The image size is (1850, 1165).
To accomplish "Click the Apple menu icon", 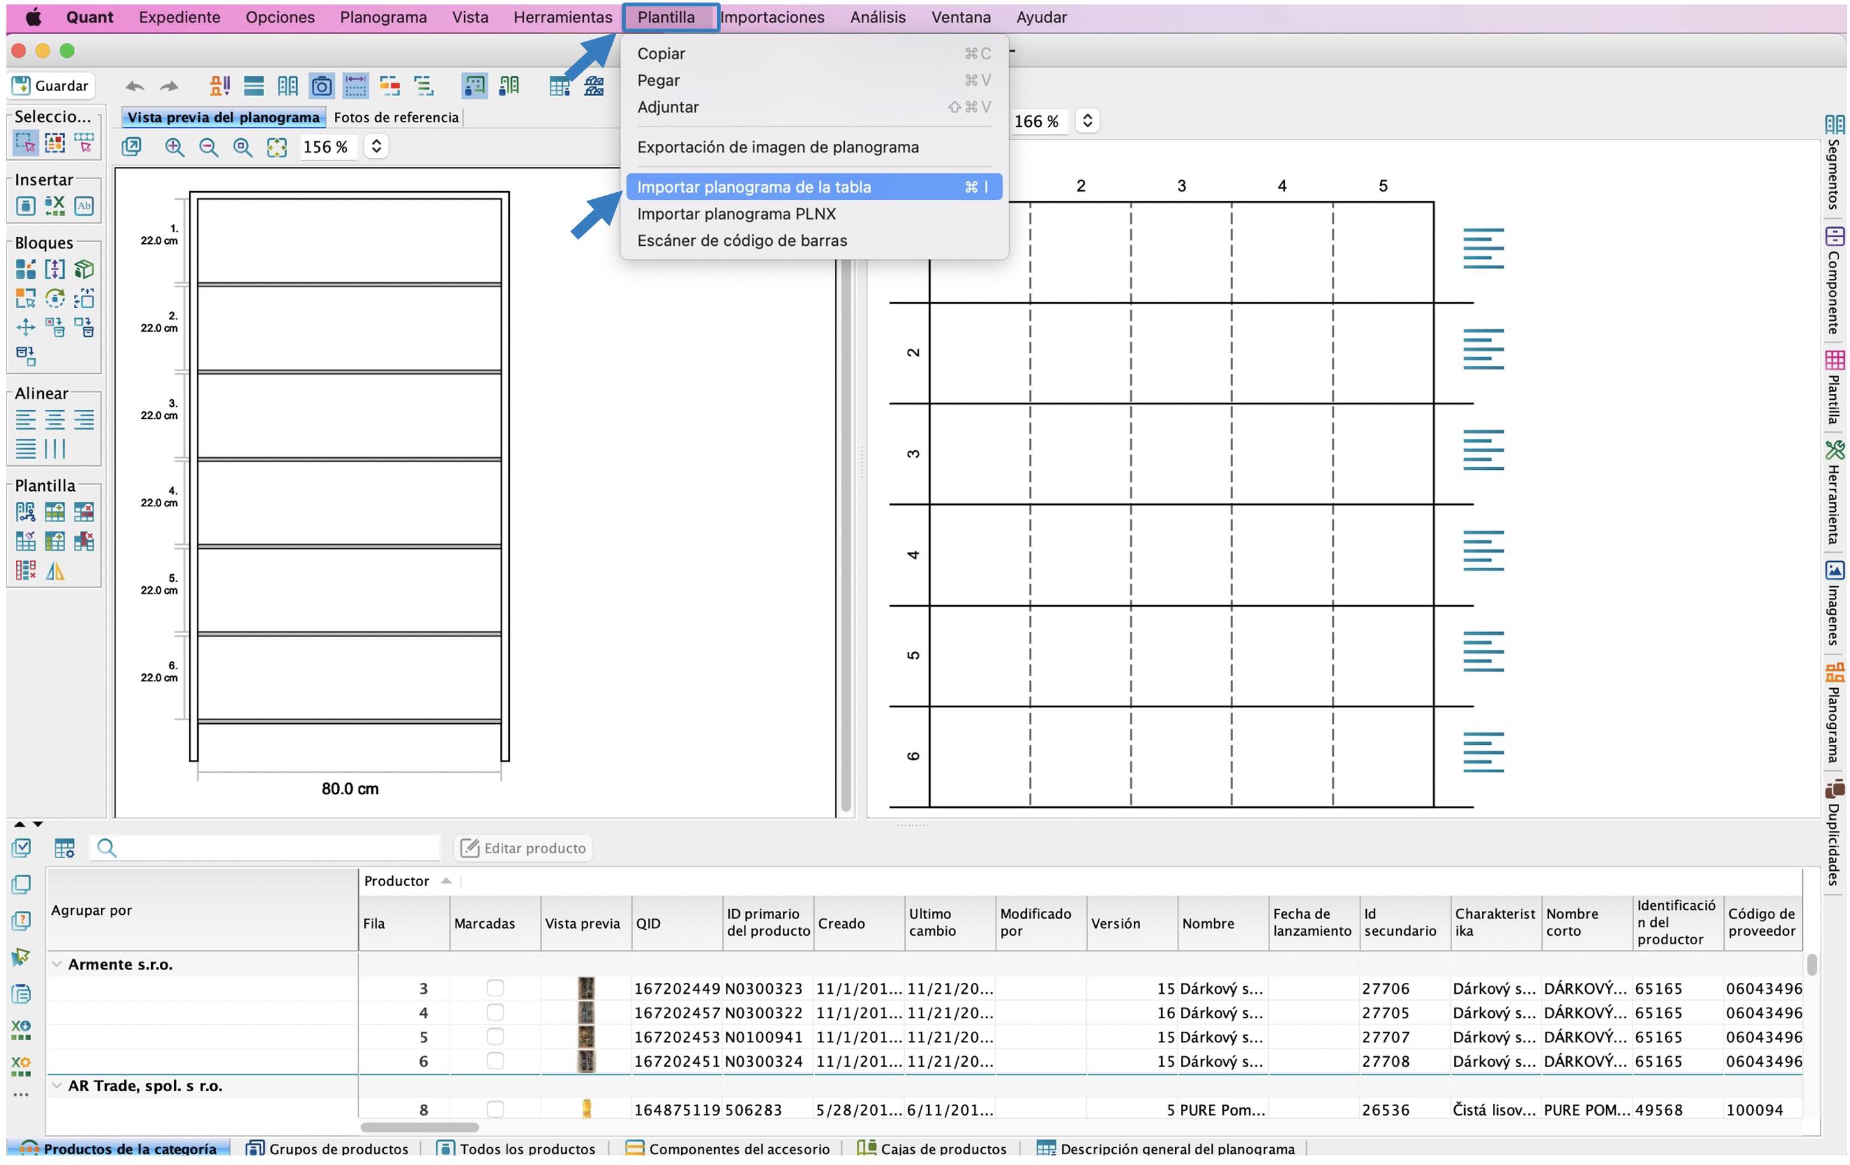I will (33, 17).
